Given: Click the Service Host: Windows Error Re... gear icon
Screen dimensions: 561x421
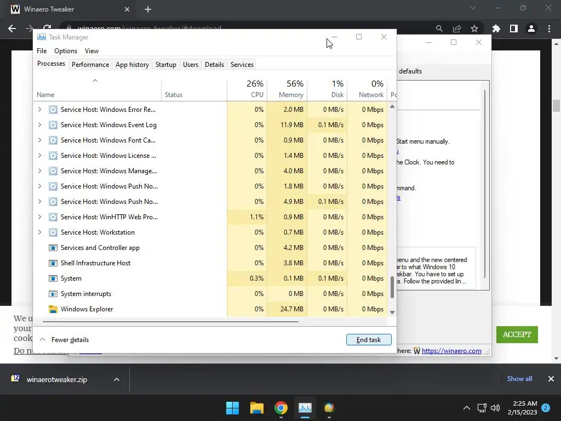Looking at the screenshot, I should (53, 110).
